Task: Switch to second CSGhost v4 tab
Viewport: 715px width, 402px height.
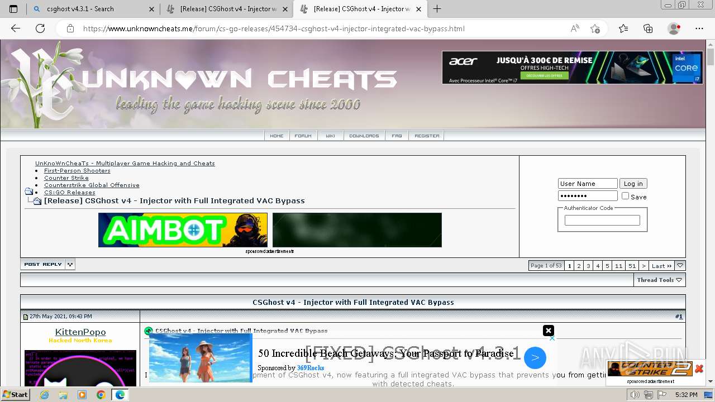Action: [x=228, y=9]
